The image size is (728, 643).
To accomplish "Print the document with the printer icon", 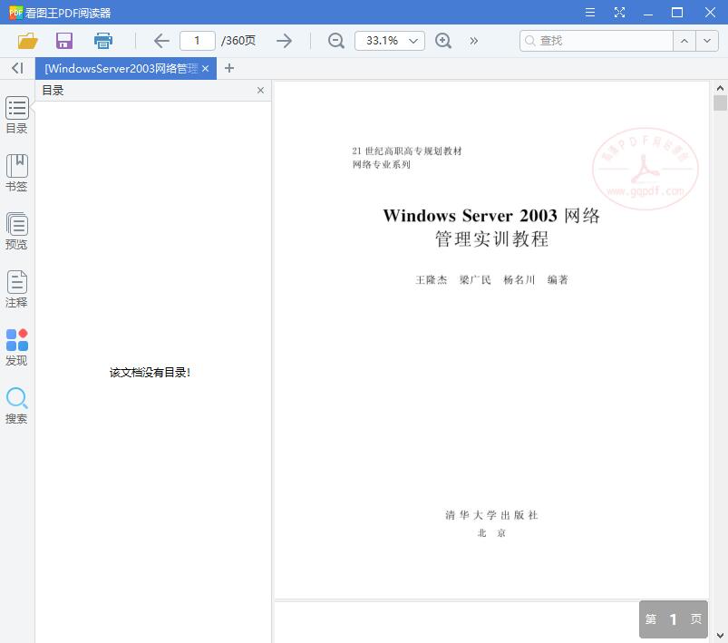I will coord(103,41).
